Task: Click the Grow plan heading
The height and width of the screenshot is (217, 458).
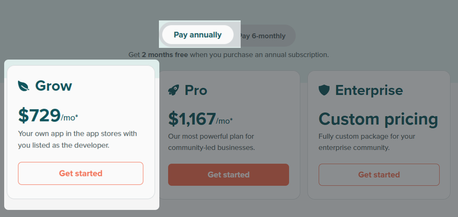Action: tap(54, 86)
